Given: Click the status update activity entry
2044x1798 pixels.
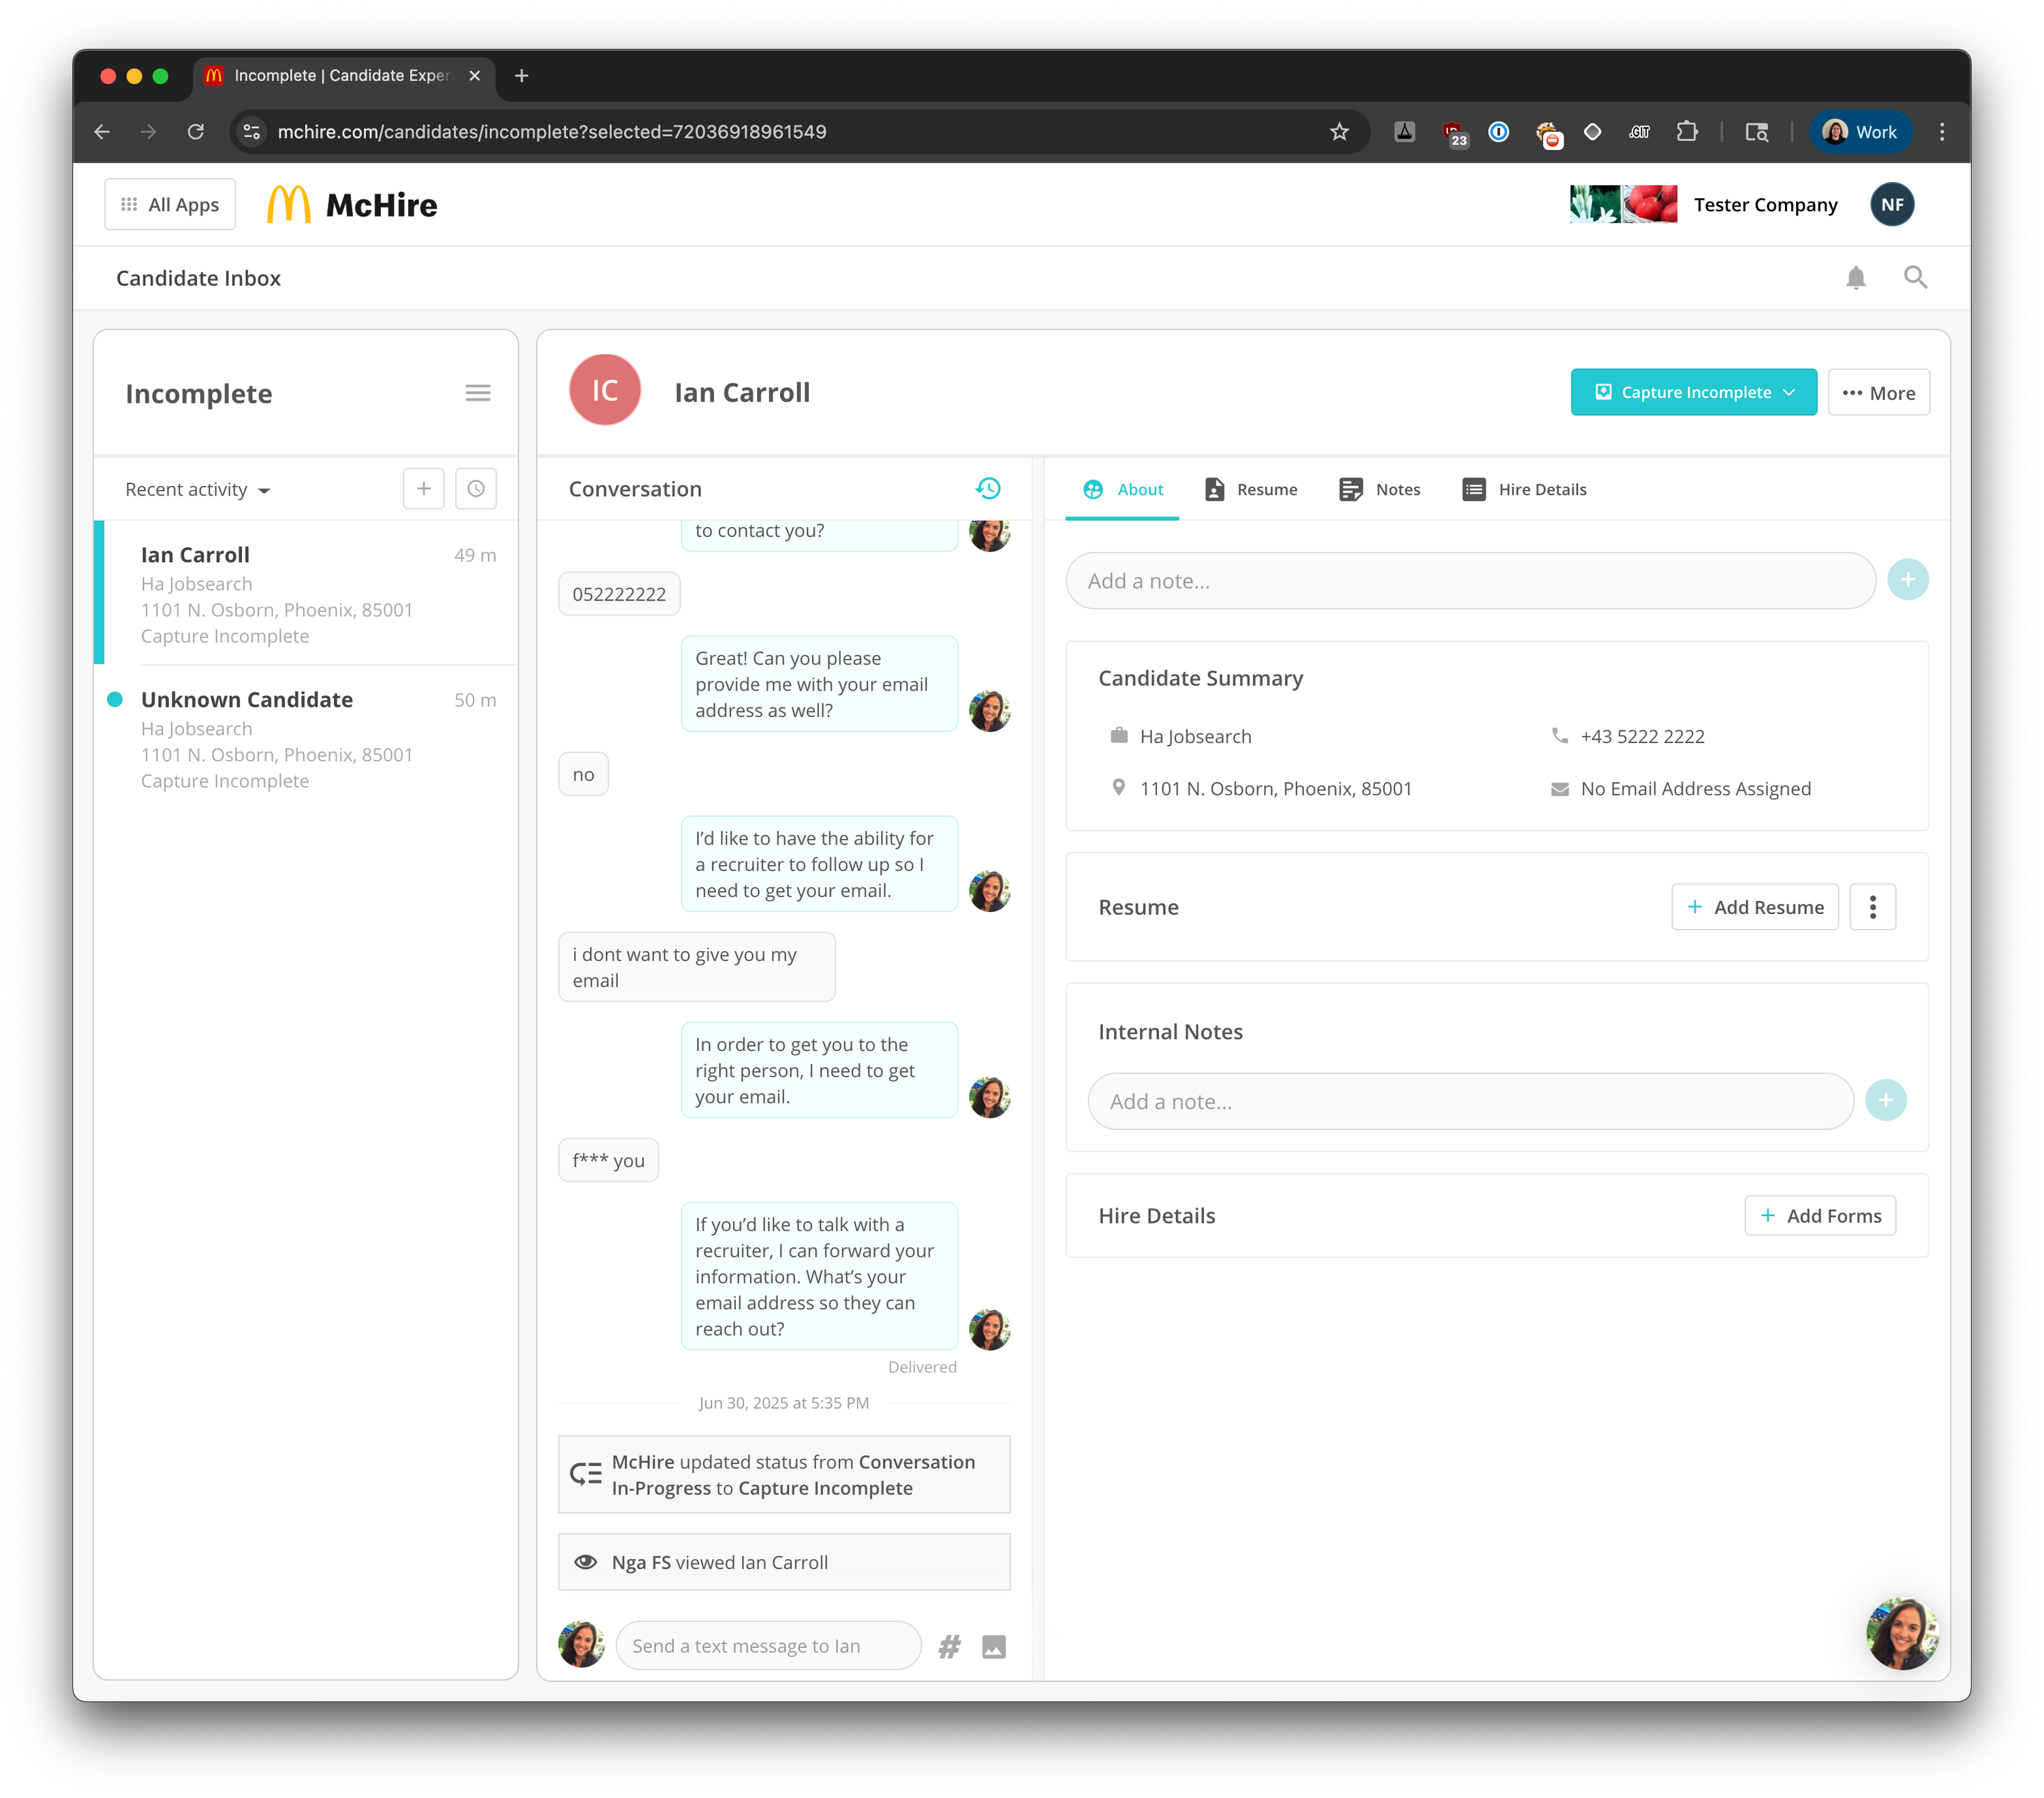Looking at the screenshot, I should pyautogui.click(x=784, y=1475).
